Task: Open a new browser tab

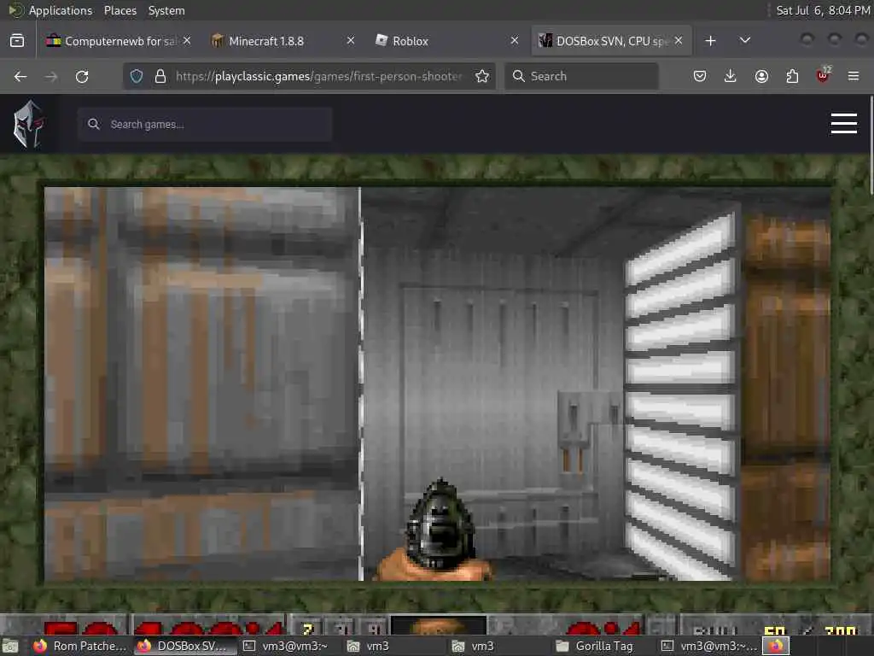Action: tap(710, 41)
